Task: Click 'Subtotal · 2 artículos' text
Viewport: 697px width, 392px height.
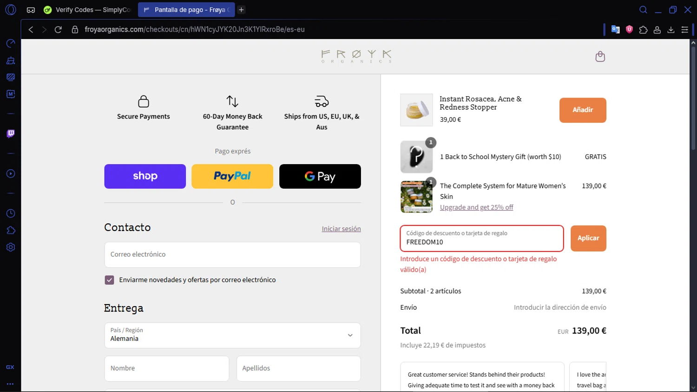Action: coord(431,291)
